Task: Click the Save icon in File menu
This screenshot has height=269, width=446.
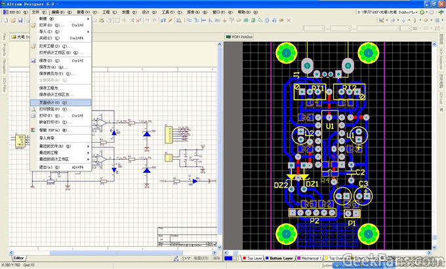Action: point(33,60)
